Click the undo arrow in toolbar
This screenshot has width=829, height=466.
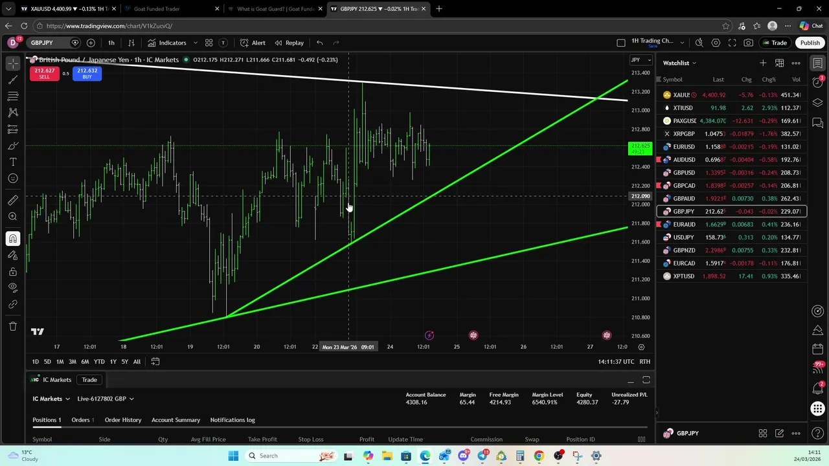coord(319,43)
